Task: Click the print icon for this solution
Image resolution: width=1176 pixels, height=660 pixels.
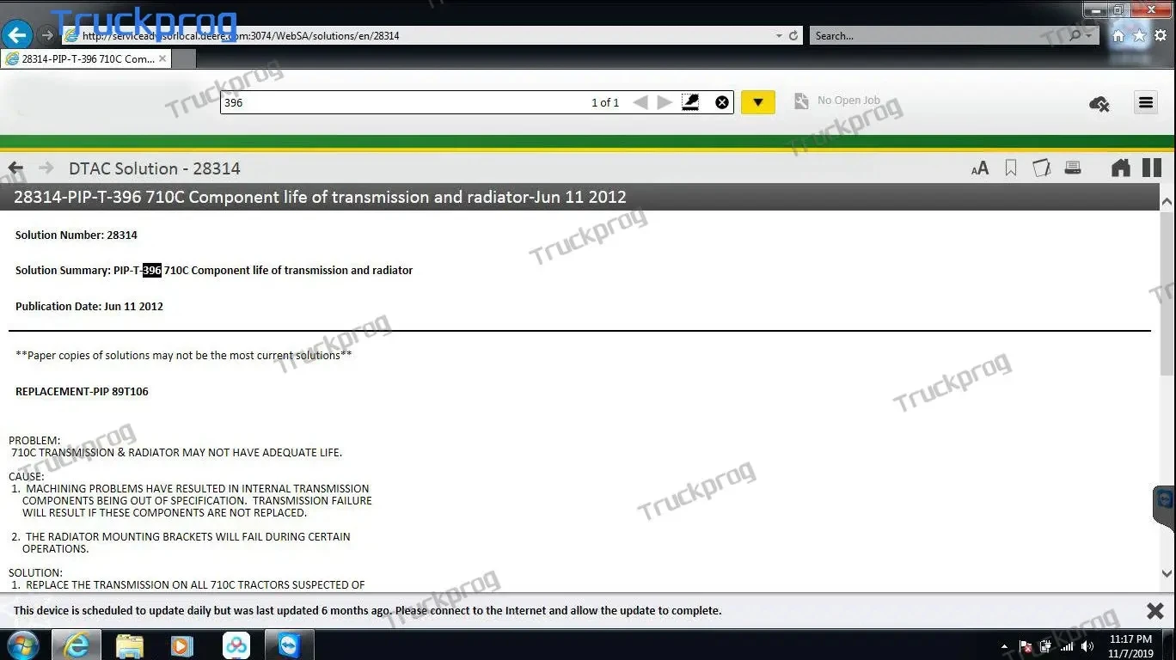Action: (x=1073, y=168)
